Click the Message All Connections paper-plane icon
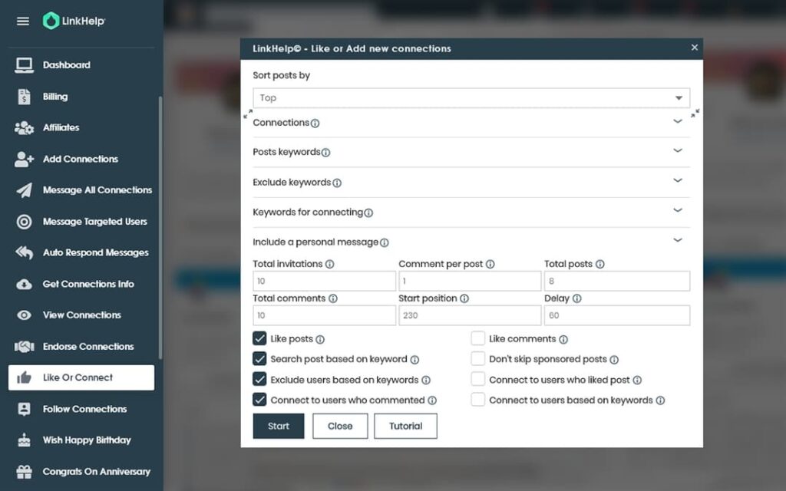The width and height of the screenshot is (786, 491). click(24, 190)
